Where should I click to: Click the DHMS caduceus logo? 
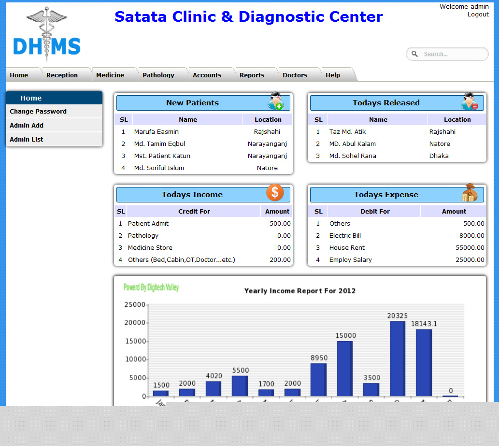(47, 34)
